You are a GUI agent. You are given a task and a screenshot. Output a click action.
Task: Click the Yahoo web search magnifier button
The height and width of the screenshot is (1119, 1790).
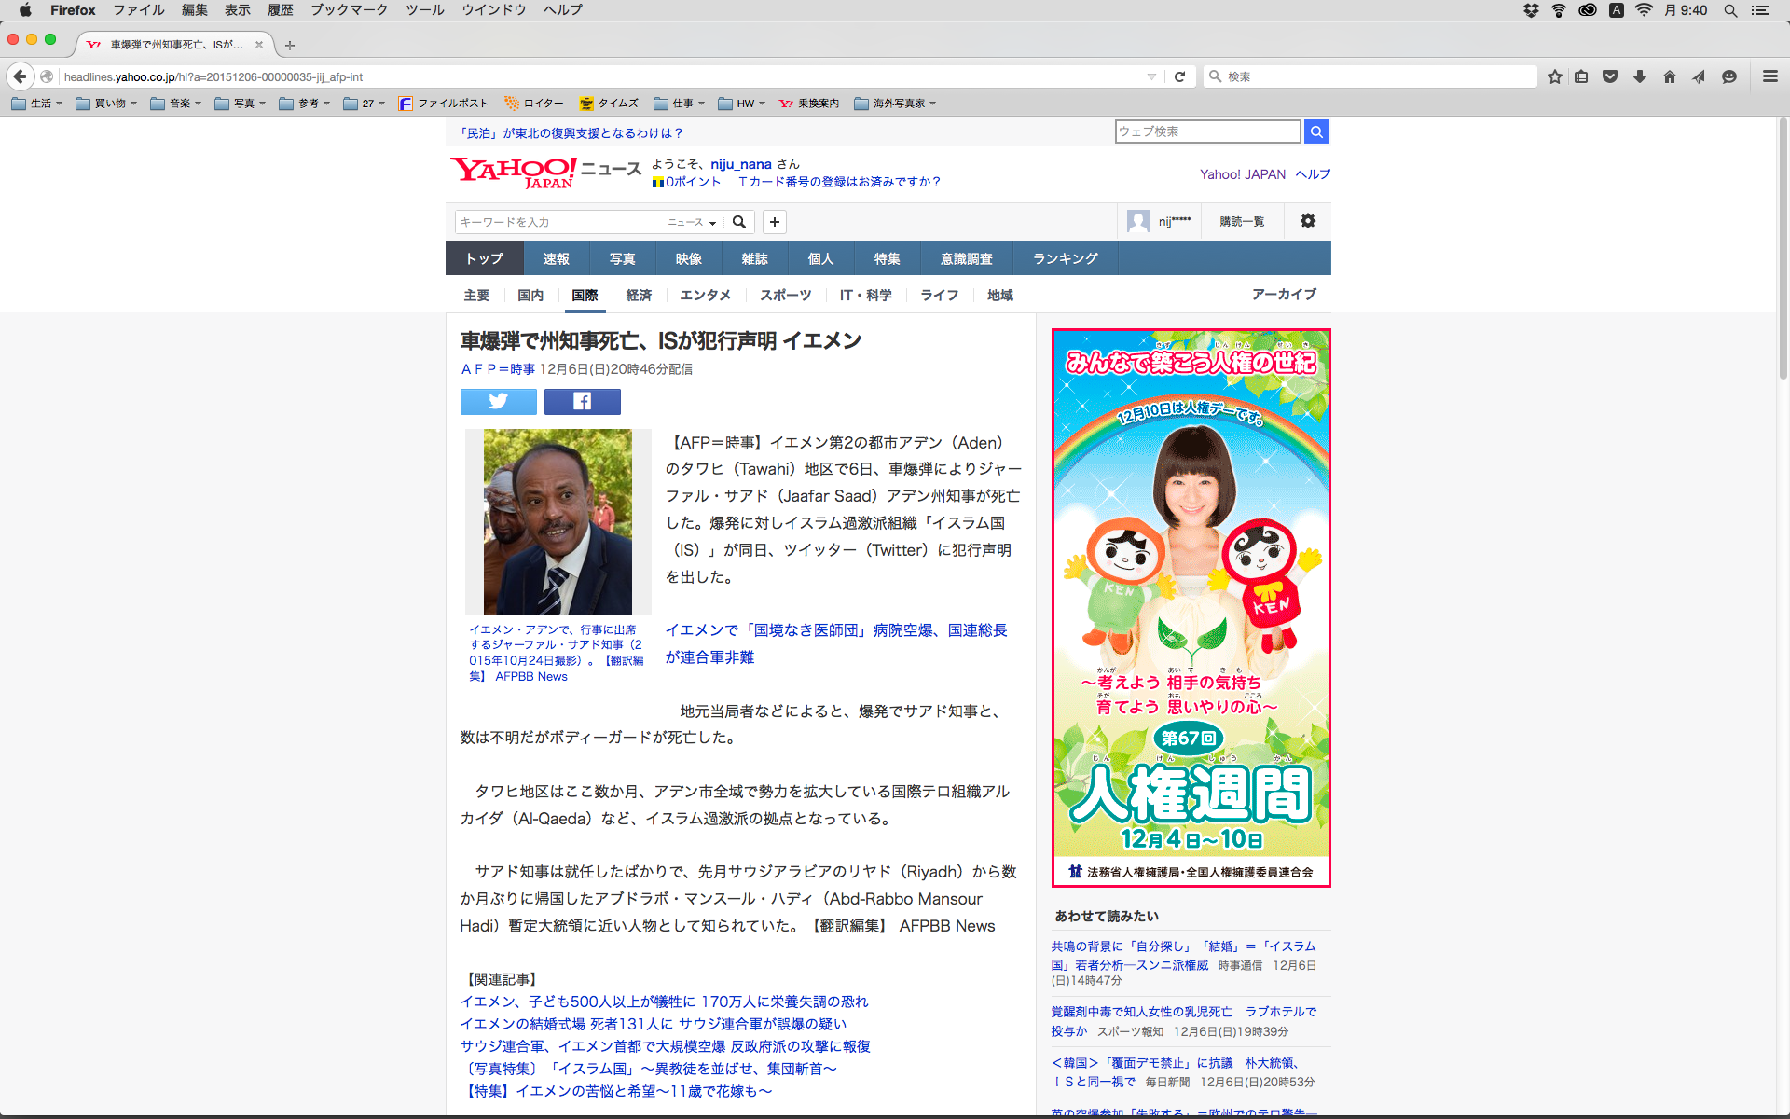pos(1315,131)
